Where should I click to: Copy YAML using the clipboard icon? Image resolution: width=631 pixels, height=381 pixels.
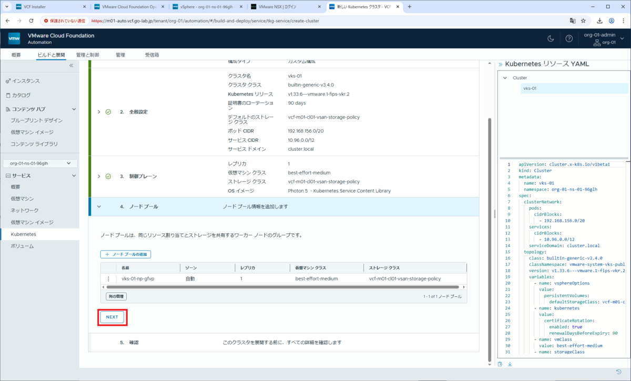pyautogui.click(x=500, y=364)
